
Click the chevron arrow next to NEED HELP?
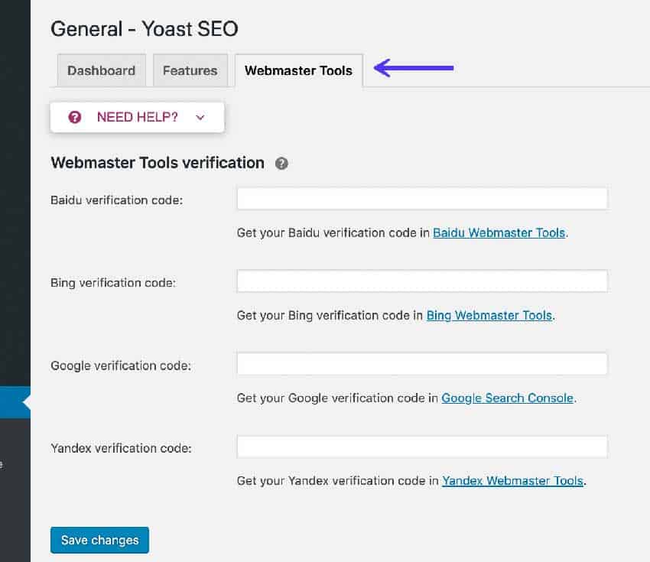200,117
